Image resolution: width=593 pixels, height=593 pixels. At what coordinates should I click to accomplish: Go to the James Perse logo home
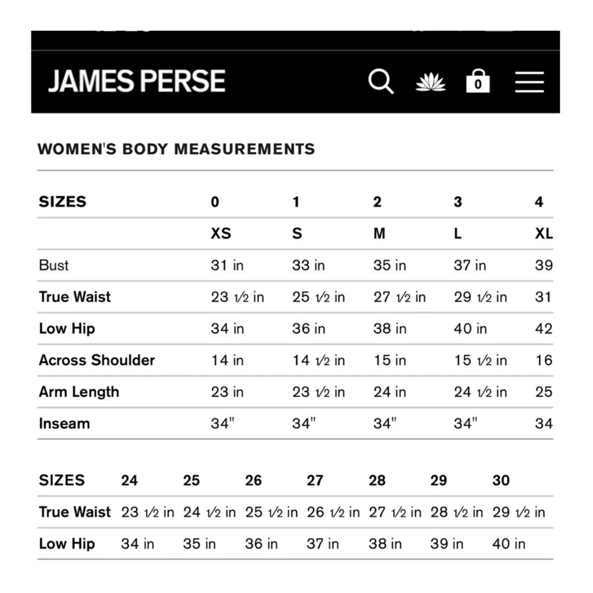point(136,81)
